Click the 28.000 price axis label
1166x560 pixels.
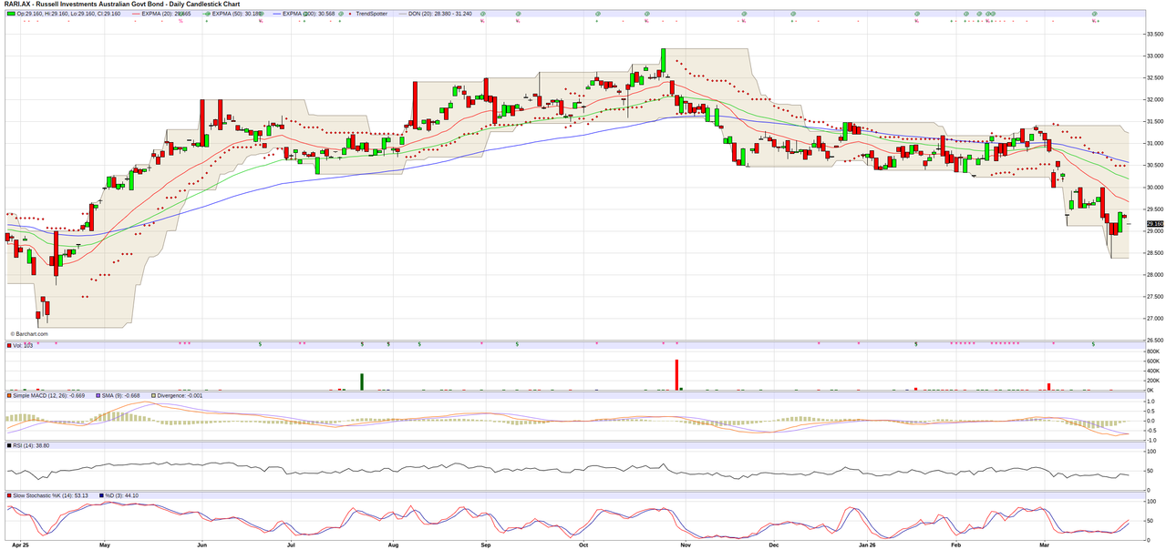pos(1154,274)
